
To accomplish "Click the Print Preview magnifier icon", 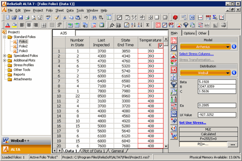I will [33, 17].
